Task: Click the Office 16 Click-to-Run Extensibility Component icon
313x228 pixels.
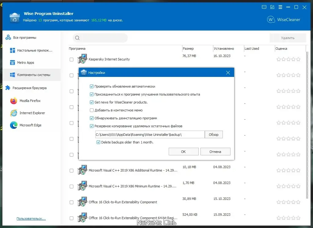Action: pos(82,201)
